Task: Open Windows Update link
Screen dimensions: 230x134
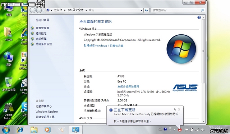Action: click(x=47, y=111)
